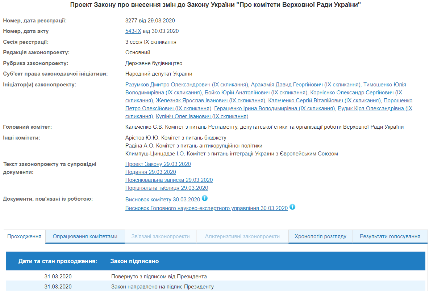Switch to Хронологія розгляду tab
The width and height of the screenshot is (429, 291).
[x=320, y=237]
